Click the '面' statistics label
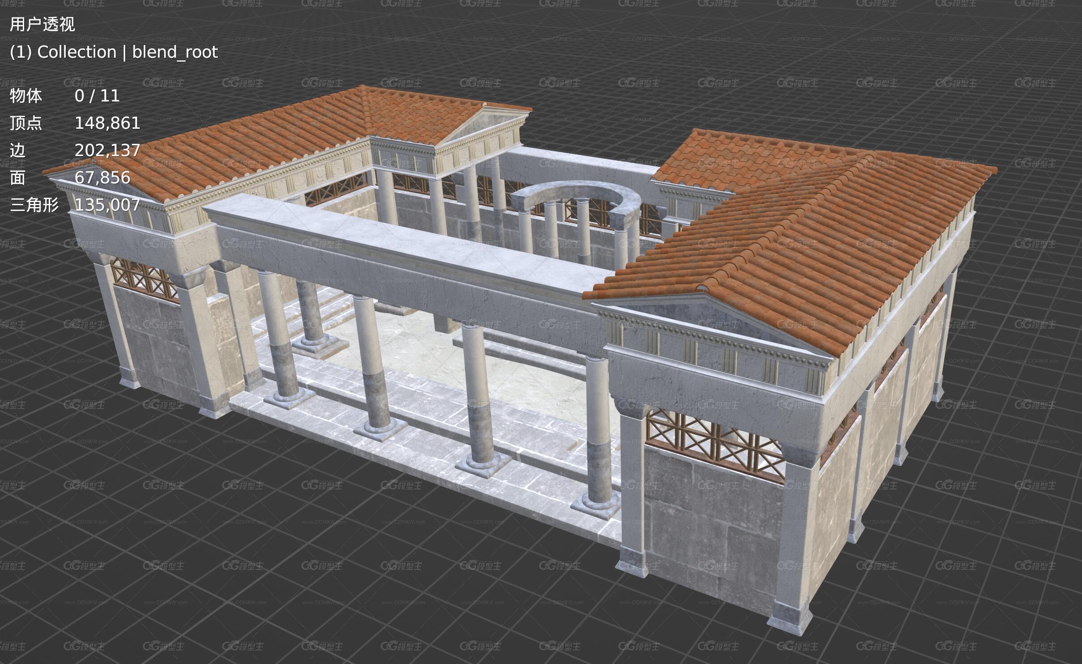The height and width of the screenshot is (664, 1082). tap(18, 178)
